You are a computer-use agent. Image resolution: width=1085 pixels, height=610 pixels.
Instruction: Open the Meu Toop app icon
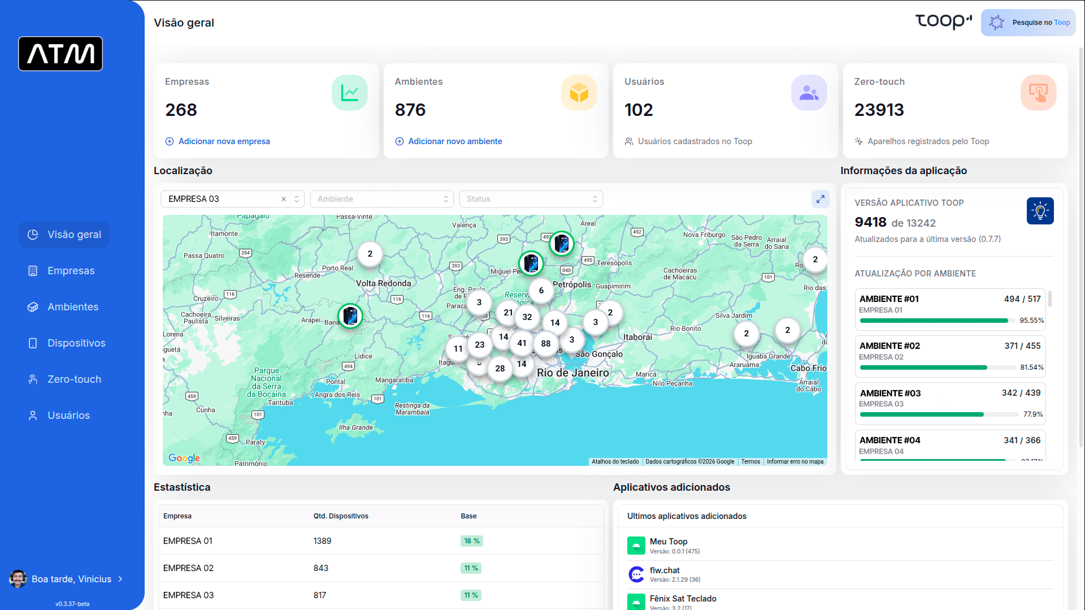pyautogui.click(x=636, y=546)
